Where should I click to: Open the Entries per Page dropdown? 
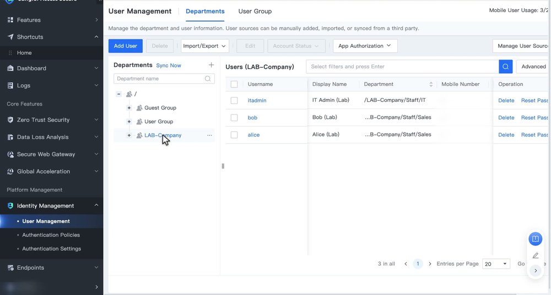[x=496, y=264]
